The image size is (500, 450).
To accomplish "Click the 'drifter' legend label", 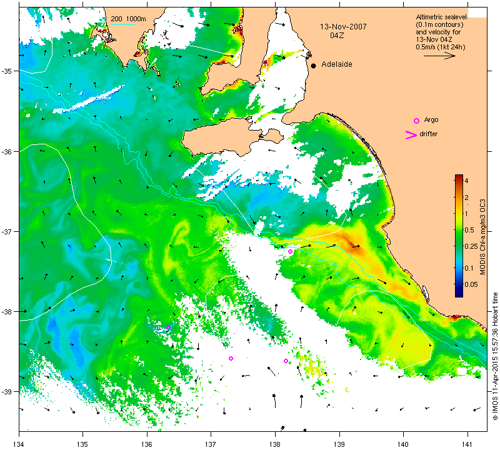I will point(429,134).
